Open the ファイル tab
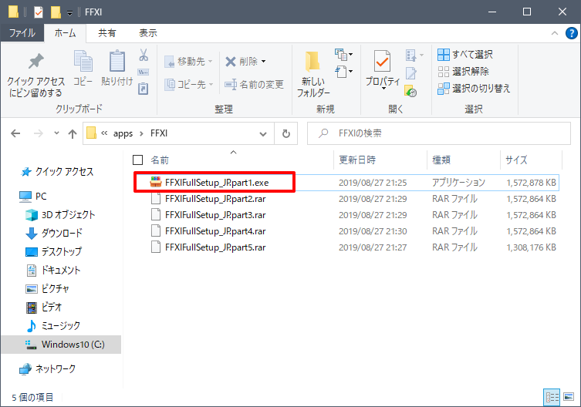This screenshot has height=407, width=581. (22, 33)
